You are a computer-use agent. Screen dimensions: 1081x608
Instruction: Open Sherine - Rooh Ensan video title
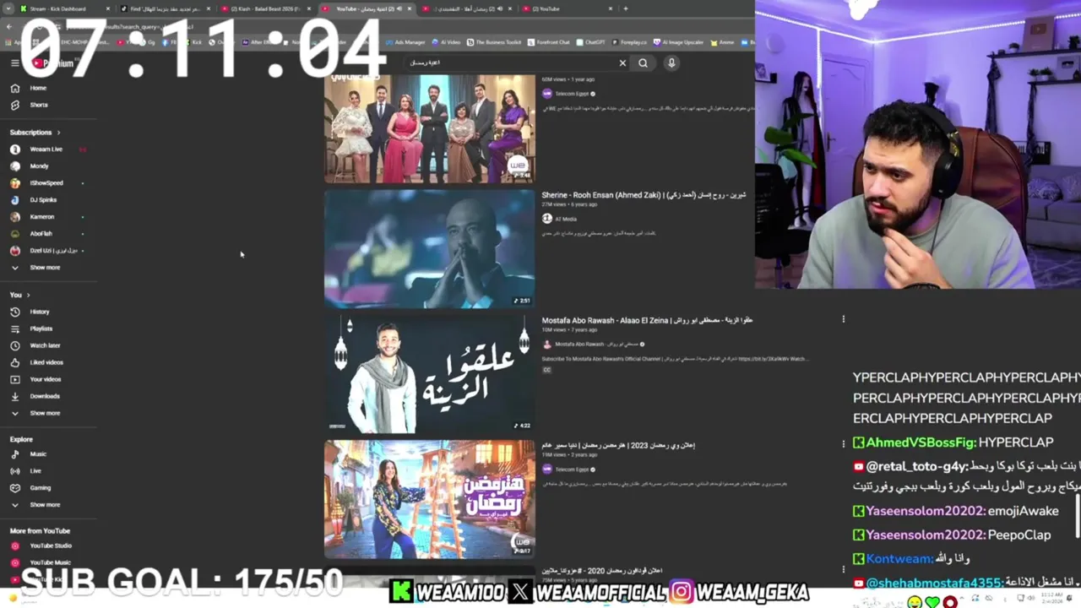tap(644, 195)
